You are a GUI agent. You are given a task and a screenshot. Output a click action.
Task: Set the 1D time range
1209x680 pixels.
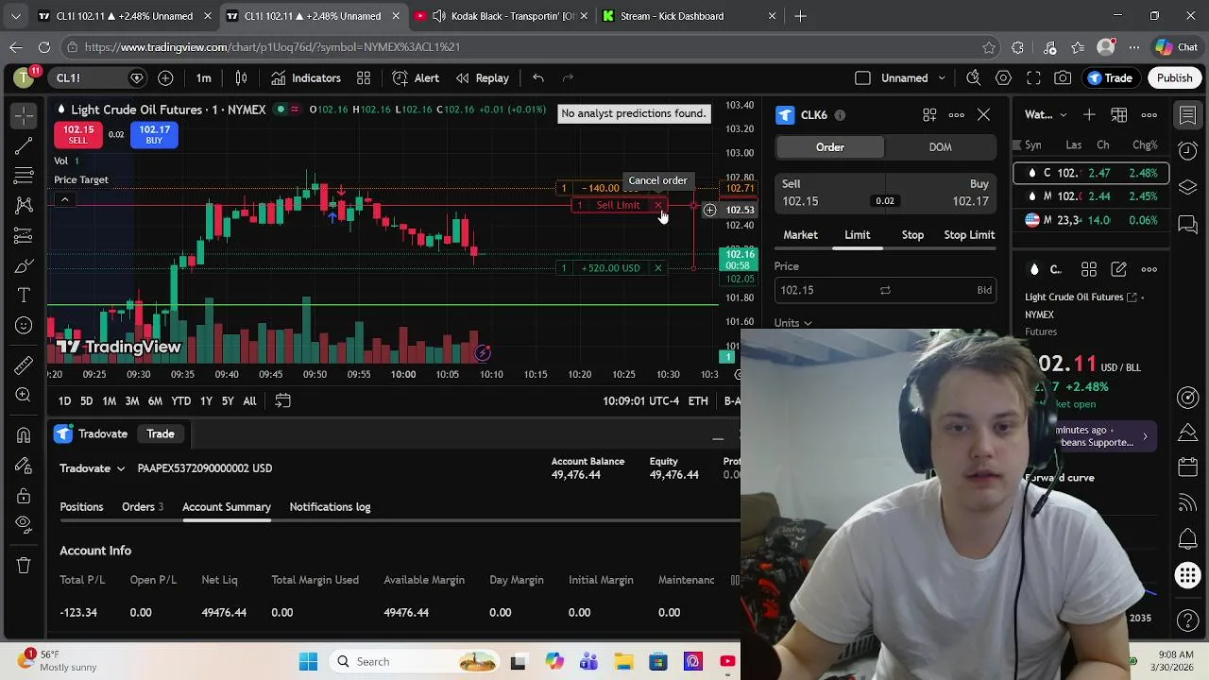coord(64,401)
